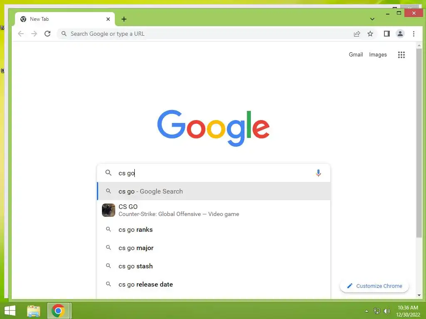This screenshot has width=426, height=319.
Task: Click the Customize Chrome button
Action: 374,286
